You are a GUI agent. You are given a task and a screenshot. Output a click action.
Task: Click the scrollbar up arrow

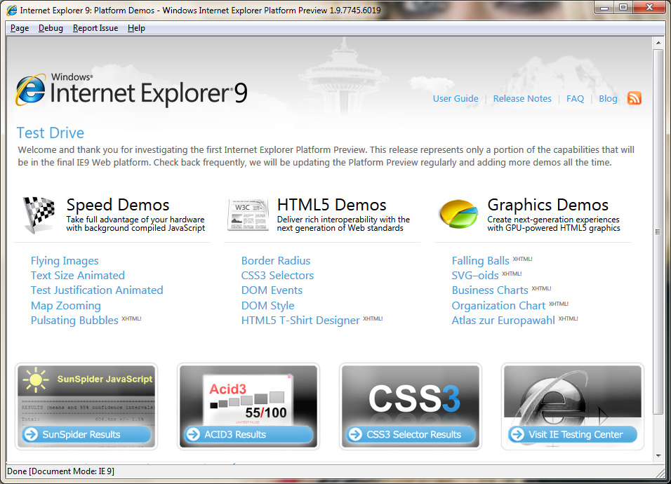[658, 42]
